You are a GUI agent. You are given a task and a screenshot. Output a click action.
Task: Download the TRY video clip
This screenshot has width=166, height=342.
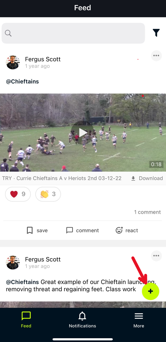point(147,178)
